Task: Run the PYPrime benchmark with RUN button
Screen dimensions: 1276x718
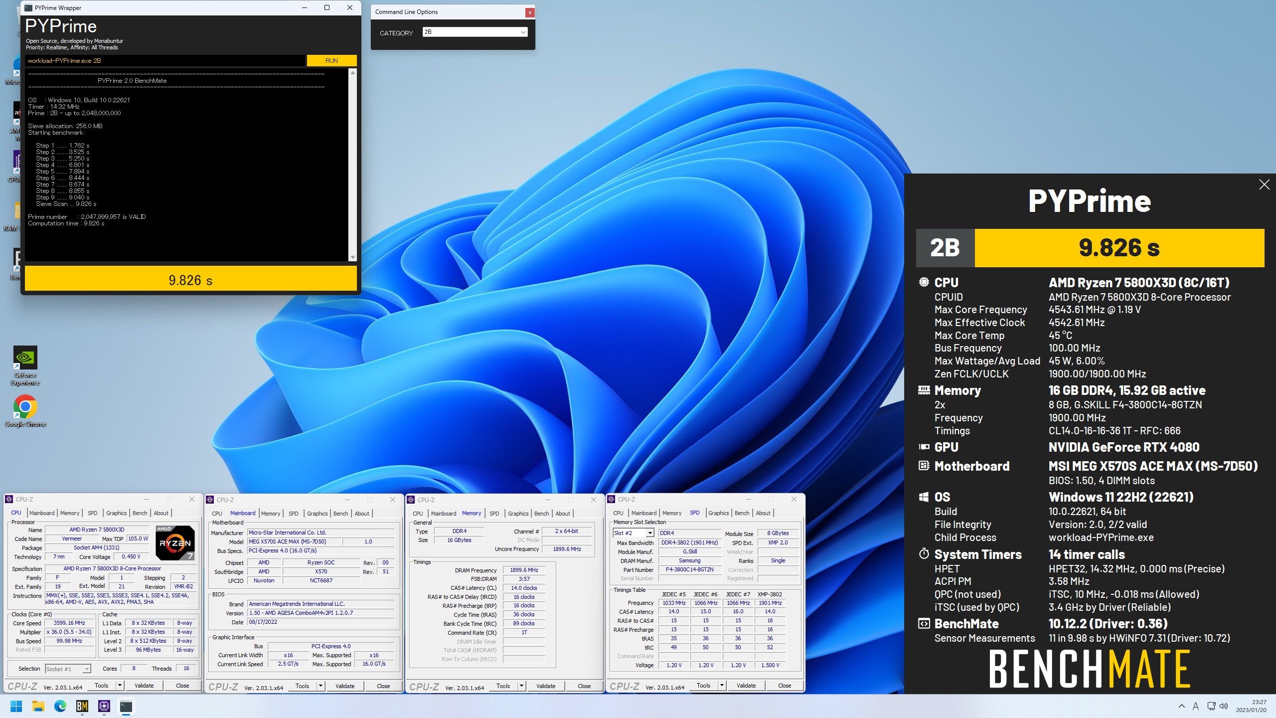Action: [x=331, y=60]
